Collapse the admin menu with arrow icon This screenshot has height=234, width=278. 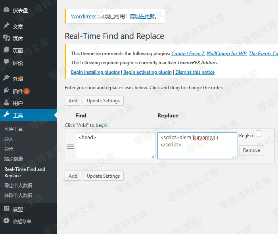click(x=6, y=221)
